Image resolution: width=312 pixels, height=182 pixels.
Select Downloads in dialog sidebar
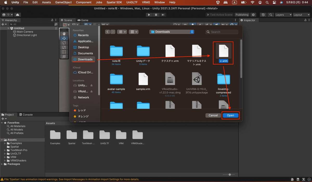(84, 59)
